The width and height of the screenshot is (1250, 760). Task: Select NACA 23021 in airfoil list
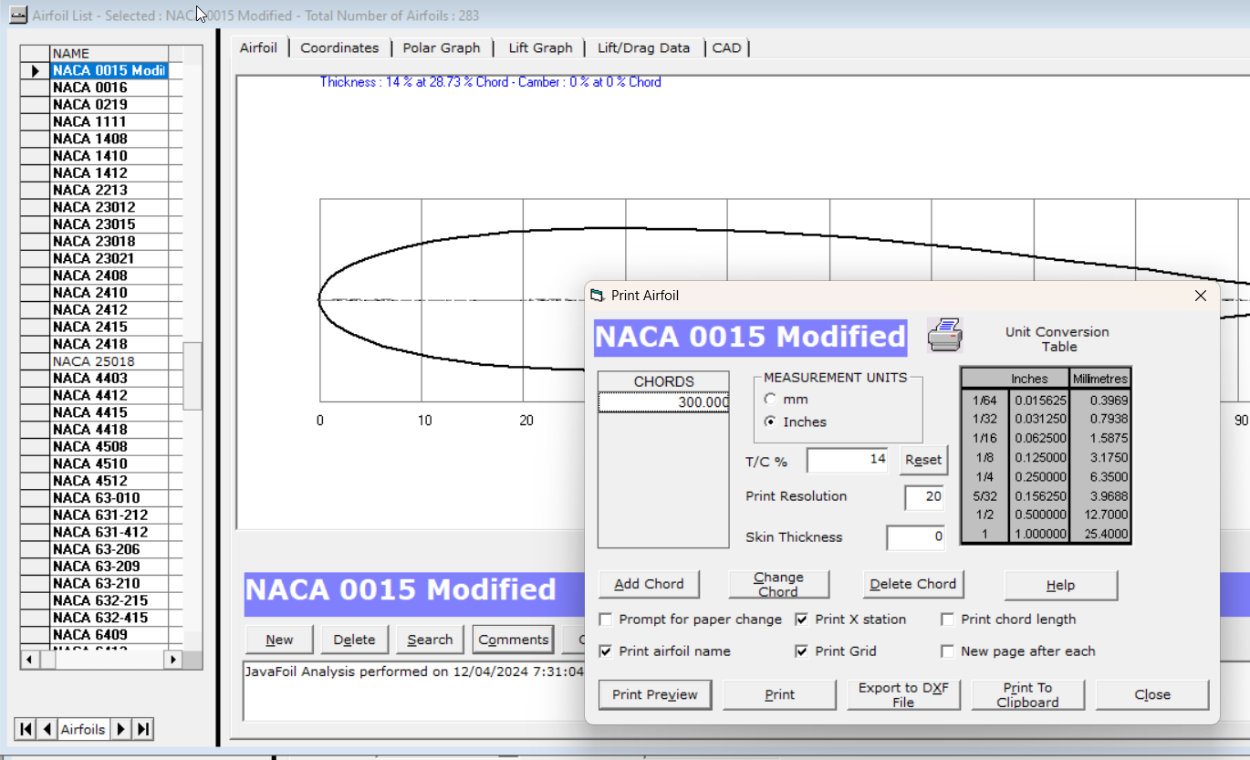tap(109, 258)
